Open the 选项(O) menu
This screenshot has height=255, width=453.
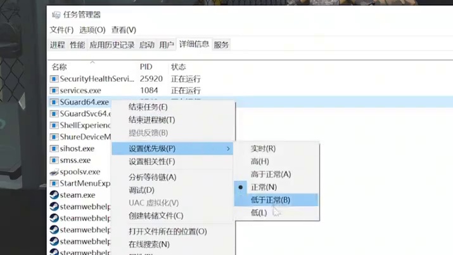[92, 30]
